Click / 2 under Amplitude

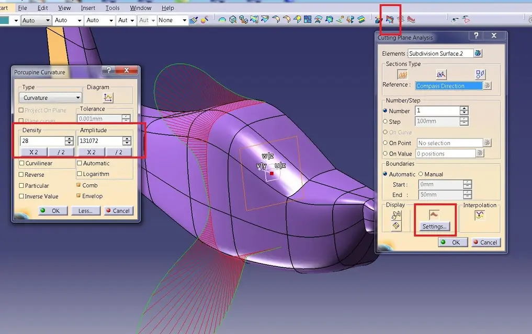[118, 152]
